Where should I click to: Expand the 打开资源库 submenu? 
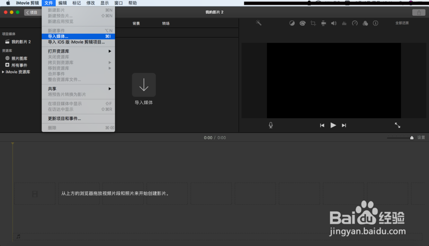pos(78,51)
